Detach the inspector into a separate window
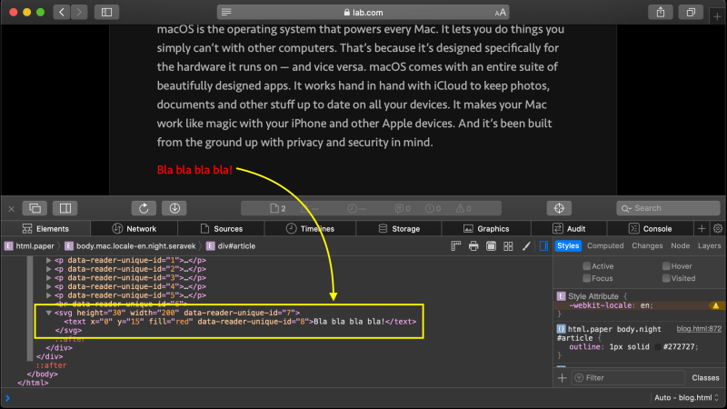This screenshot has height=409, width=727. coord(35,208)
